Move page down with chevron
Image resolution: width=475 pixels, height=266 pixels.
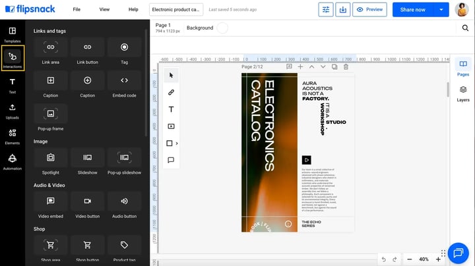click(x=323, y=66)
